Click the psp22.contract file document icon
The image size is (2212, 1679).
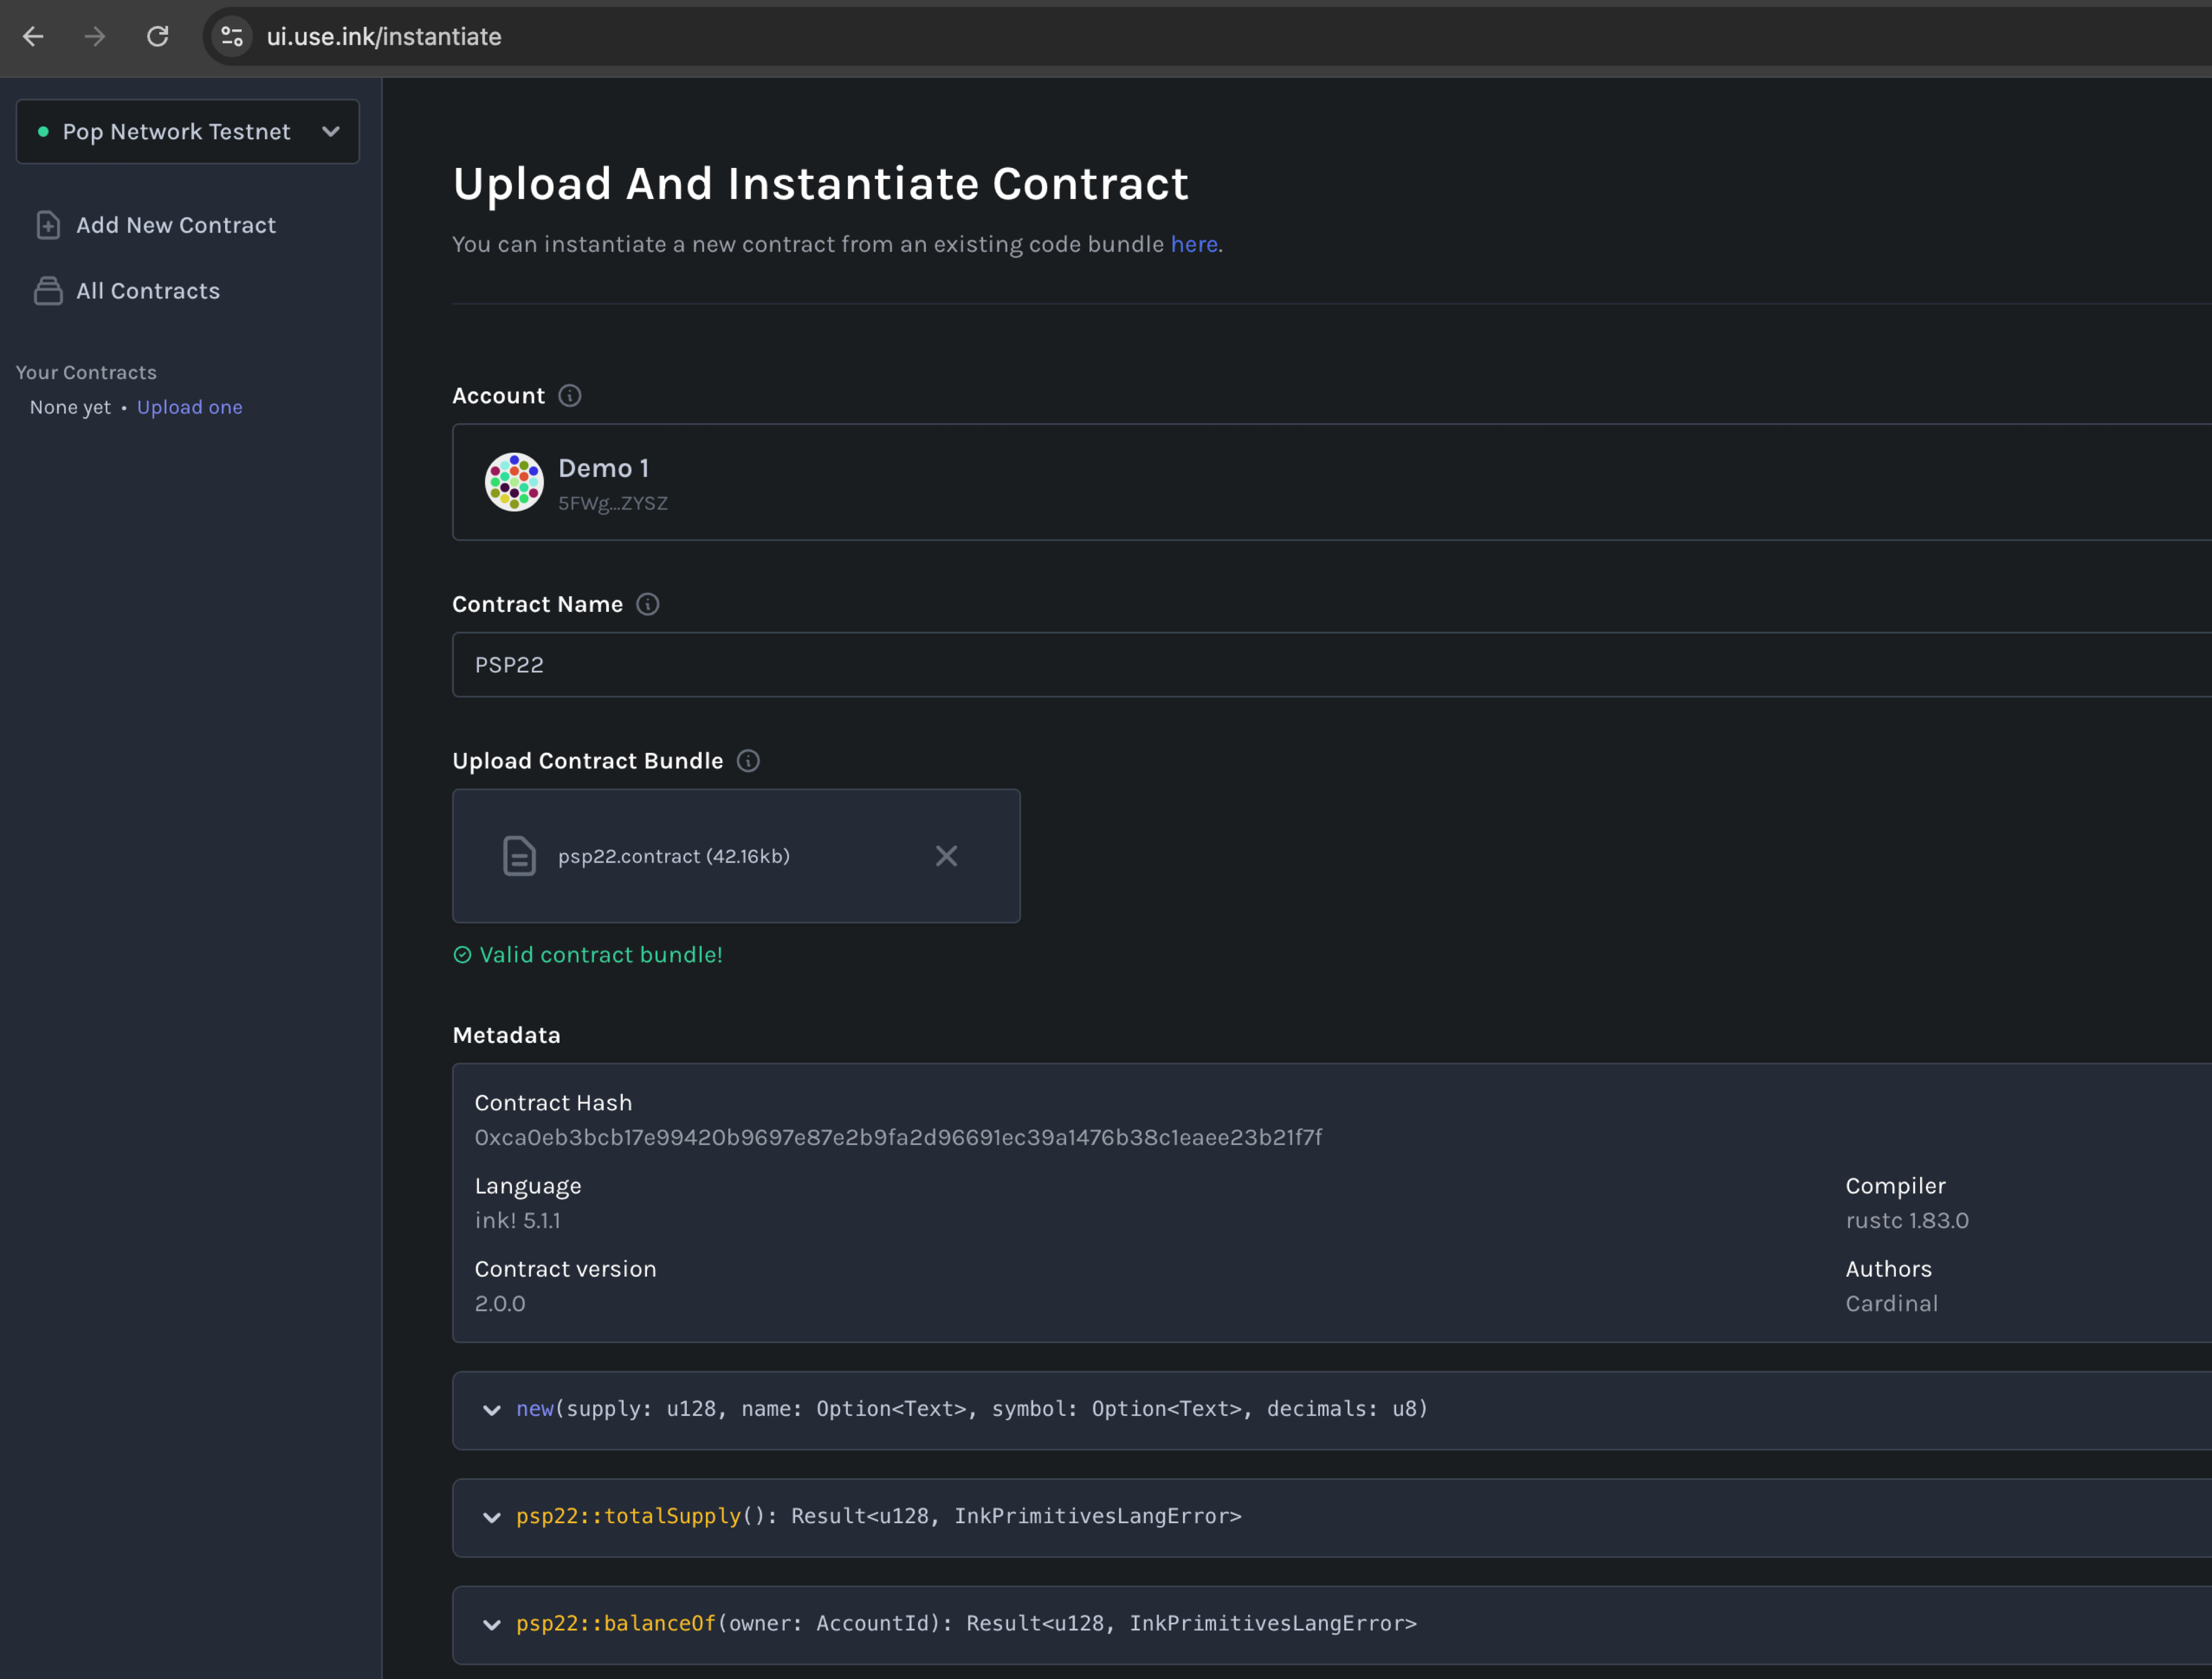(x=519, y=857)
